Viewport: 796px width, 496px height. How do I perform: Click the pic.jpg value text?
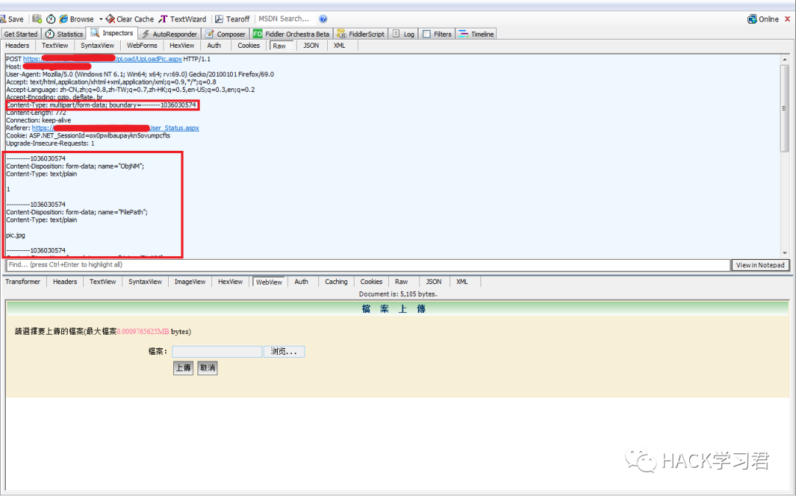tap(15, 235)
